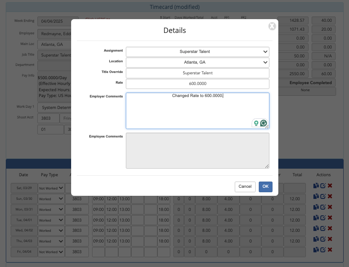Click the Title Override field
This screenshot has height=267, width=349.
[x=197, y=73]
